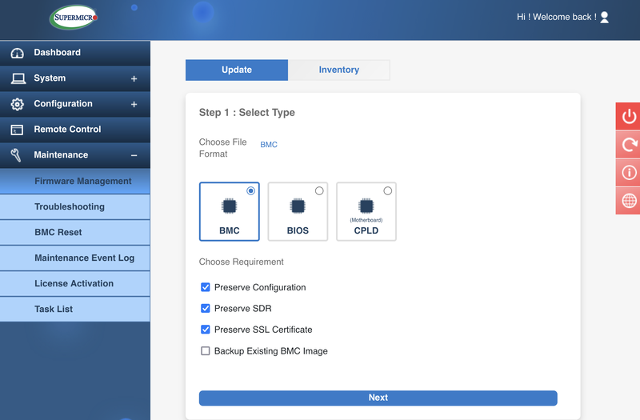The image size is (640, 420).
Task: Expand Configuration menu with plus sign
Action: click(x=134, y=105)
